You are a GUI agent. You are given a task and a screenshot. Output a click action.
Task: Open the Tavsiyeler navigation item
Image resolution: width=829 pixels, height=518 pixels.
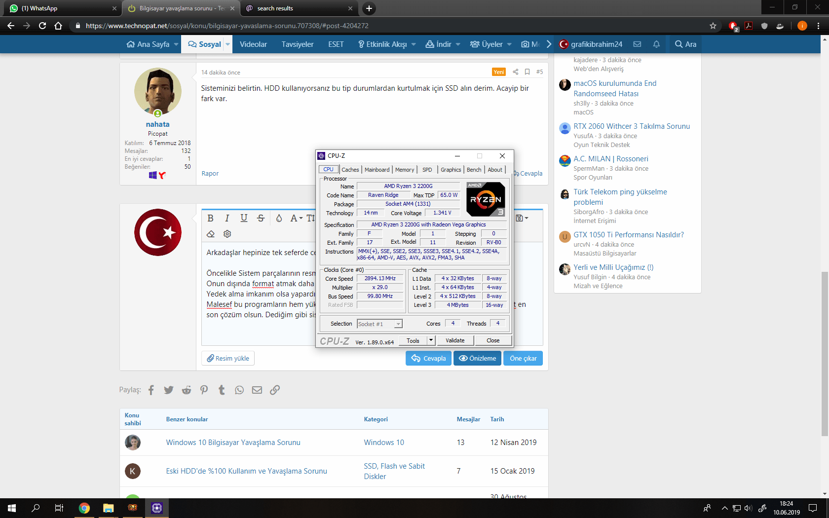[298, 44]
